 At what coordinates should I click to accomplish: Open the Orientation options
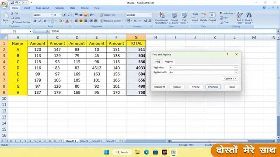pos(91,15)
